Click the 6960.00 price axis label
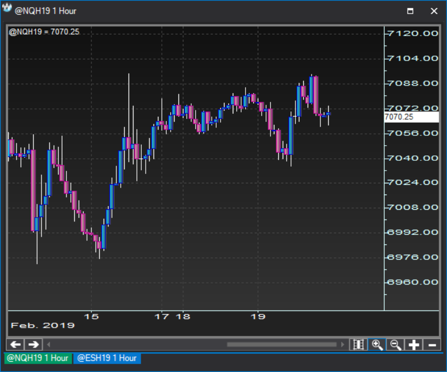The width and height of the screenshot is (447, 372). click(413, 282)
